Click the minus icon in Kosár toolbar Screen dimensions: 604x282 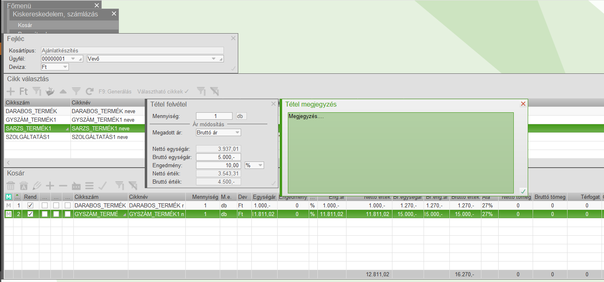[x=63, y=186]
